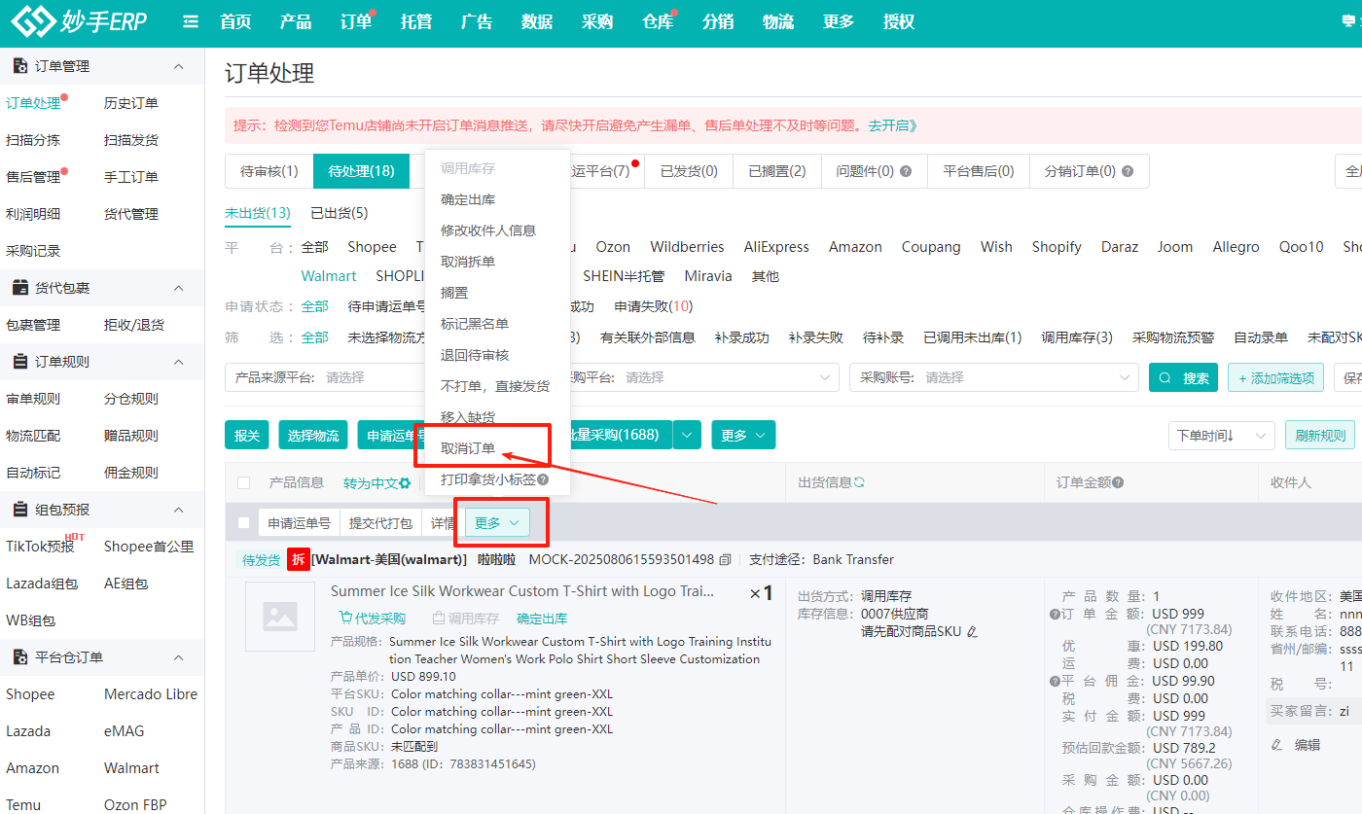Tick the select-all checkbox in the table header

tap(244, 482)
